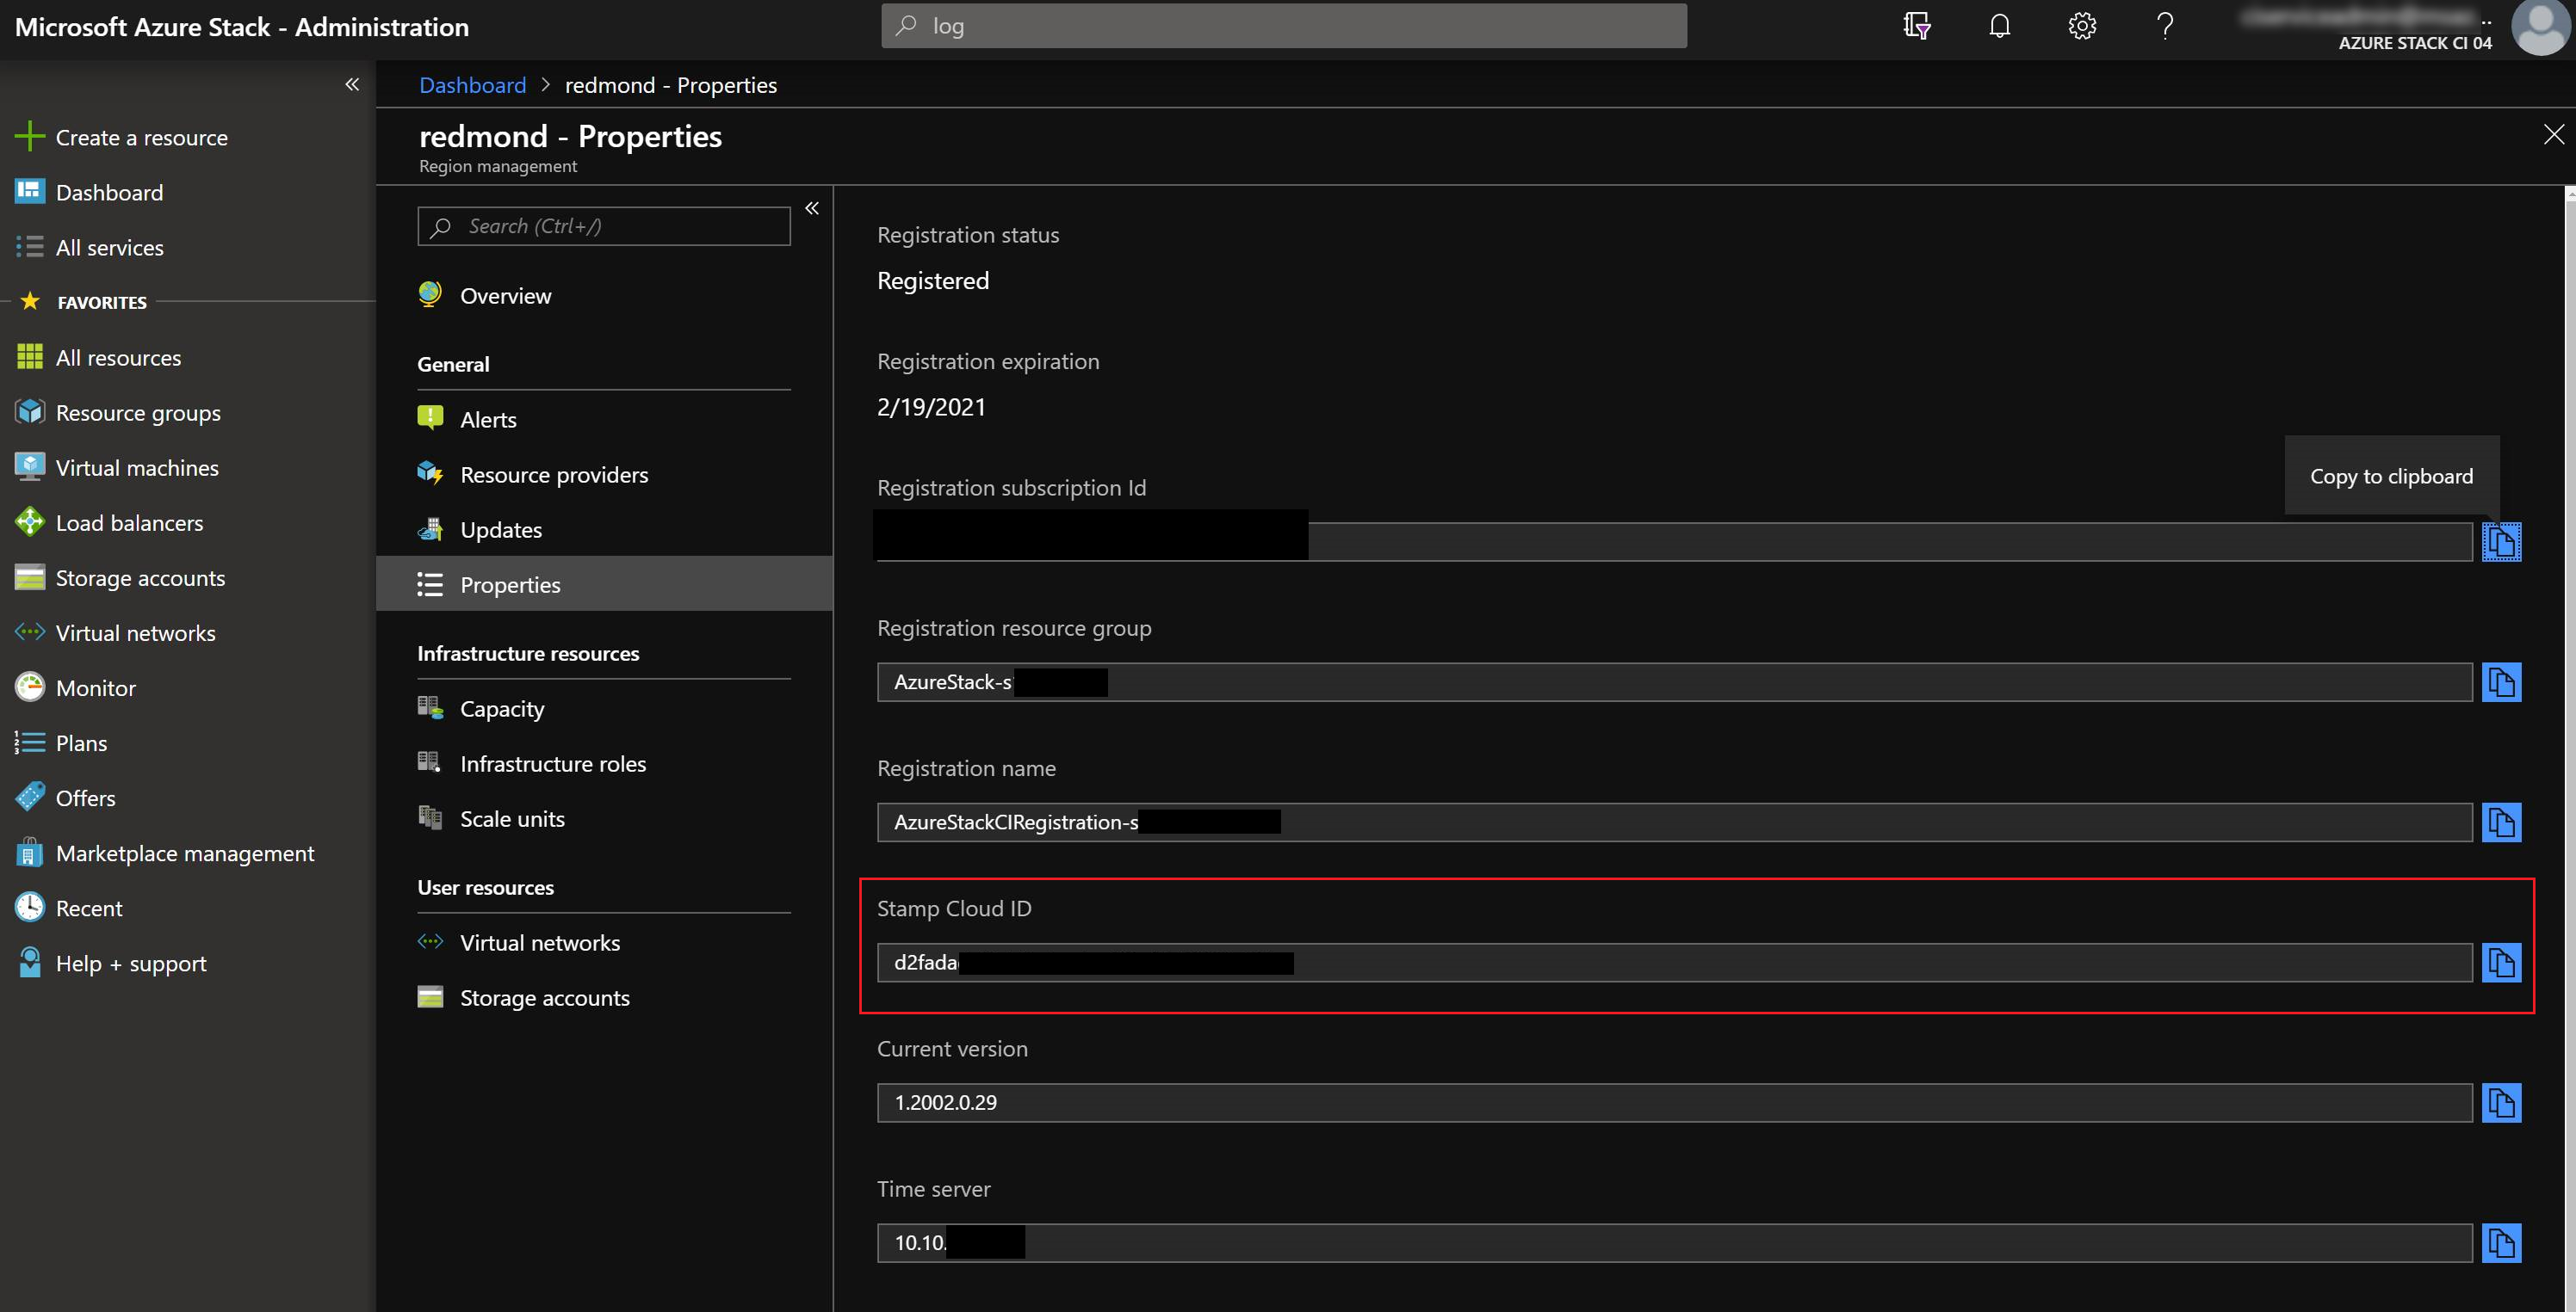The height and width of the screenshot is (1312, 2576).
Task: Click the Resource providers icon
Action: pos(430,473)
